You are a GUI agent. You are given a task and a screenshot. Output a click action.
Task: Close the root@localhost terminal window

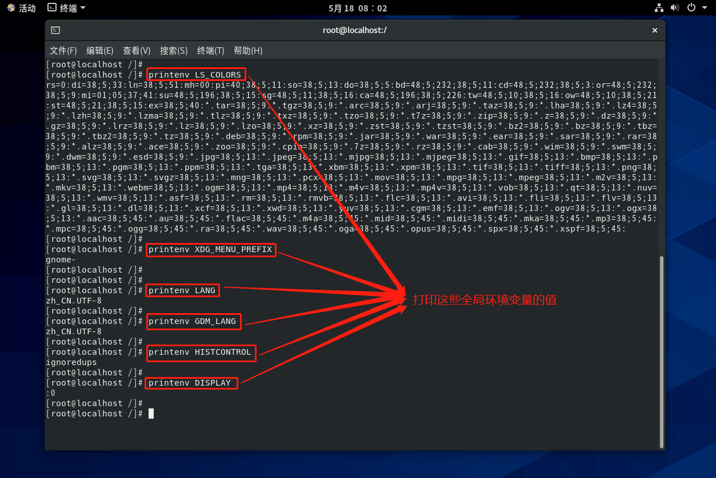655,30
